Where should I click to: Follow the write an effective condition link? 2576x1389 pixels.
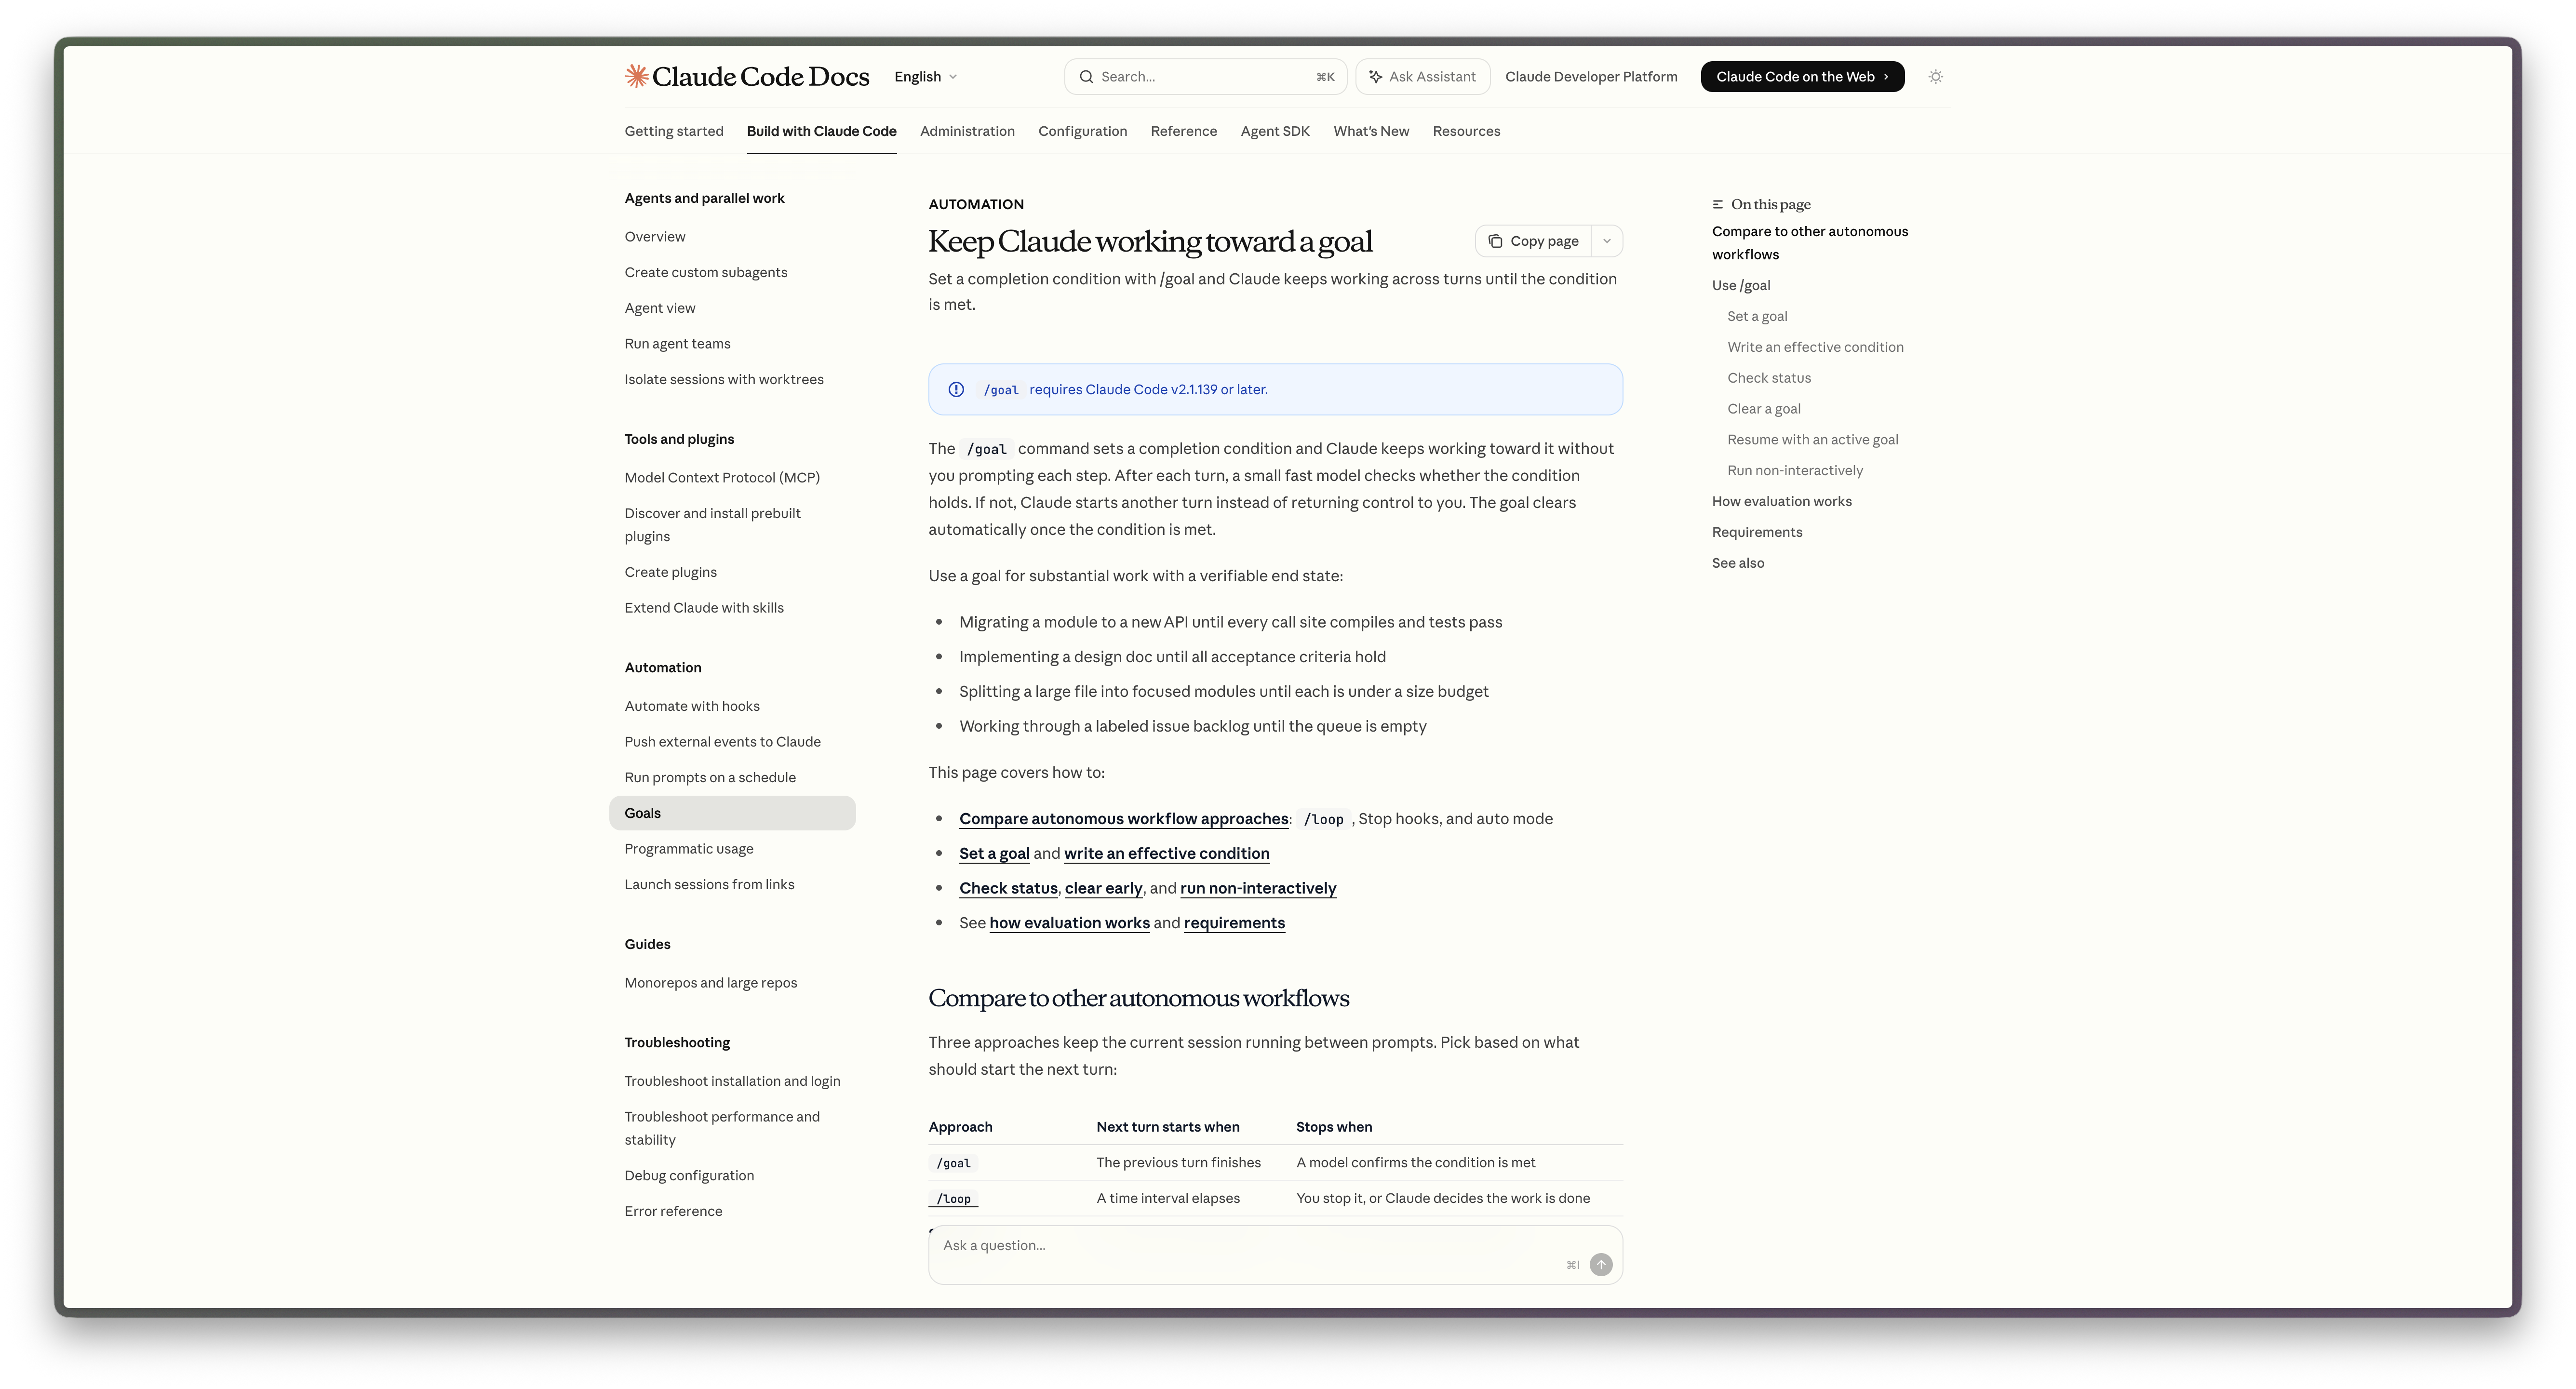click(x=1167, y=853)
